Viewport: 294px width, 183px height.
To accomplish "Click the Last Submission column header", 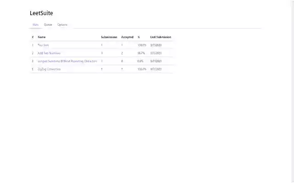I will point(161,37).
